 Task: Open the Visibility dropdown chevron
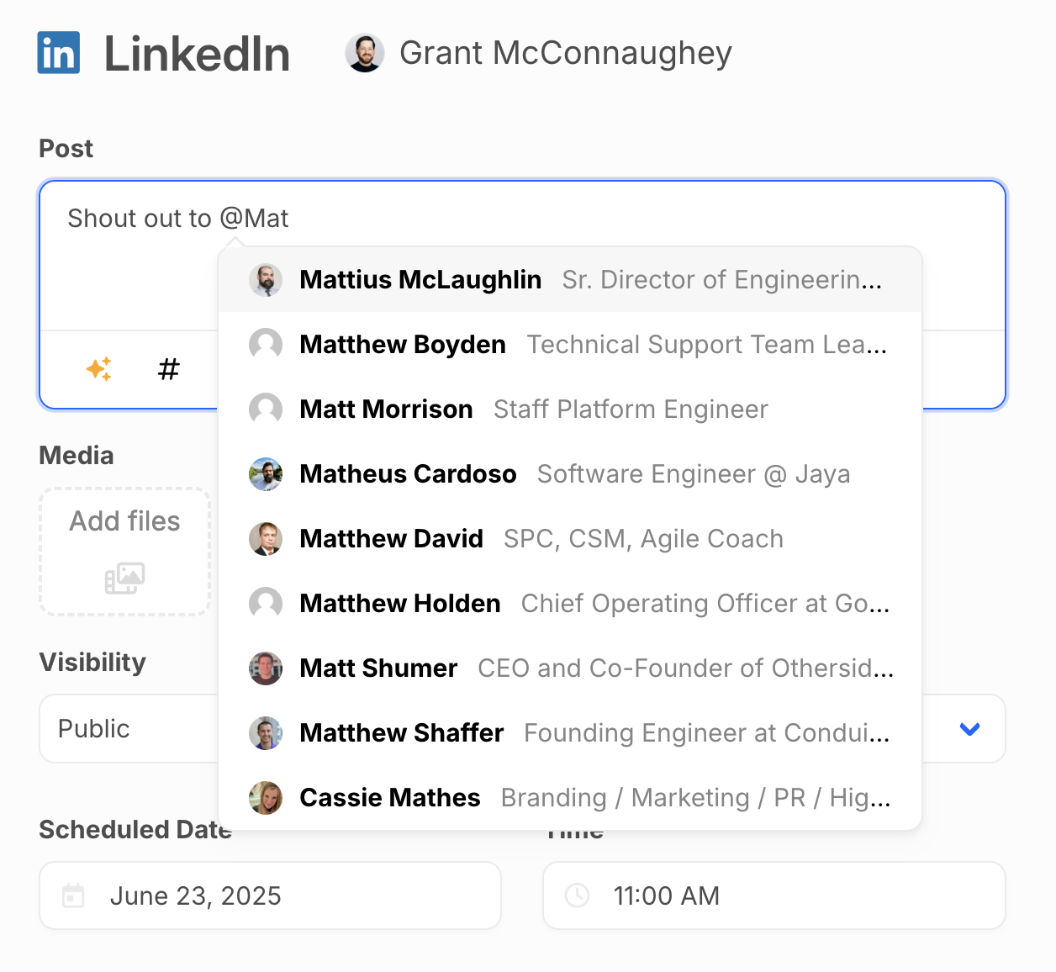click(x=970, y=729)
